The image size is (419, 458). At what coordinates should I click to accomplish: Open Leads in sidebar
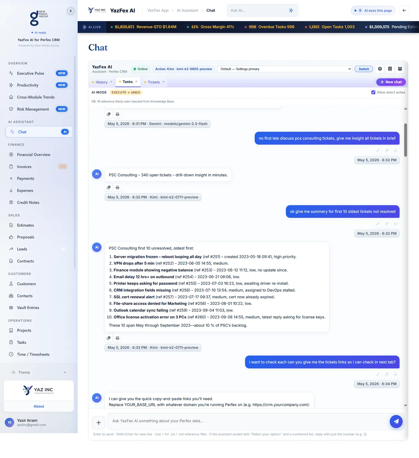39,249
